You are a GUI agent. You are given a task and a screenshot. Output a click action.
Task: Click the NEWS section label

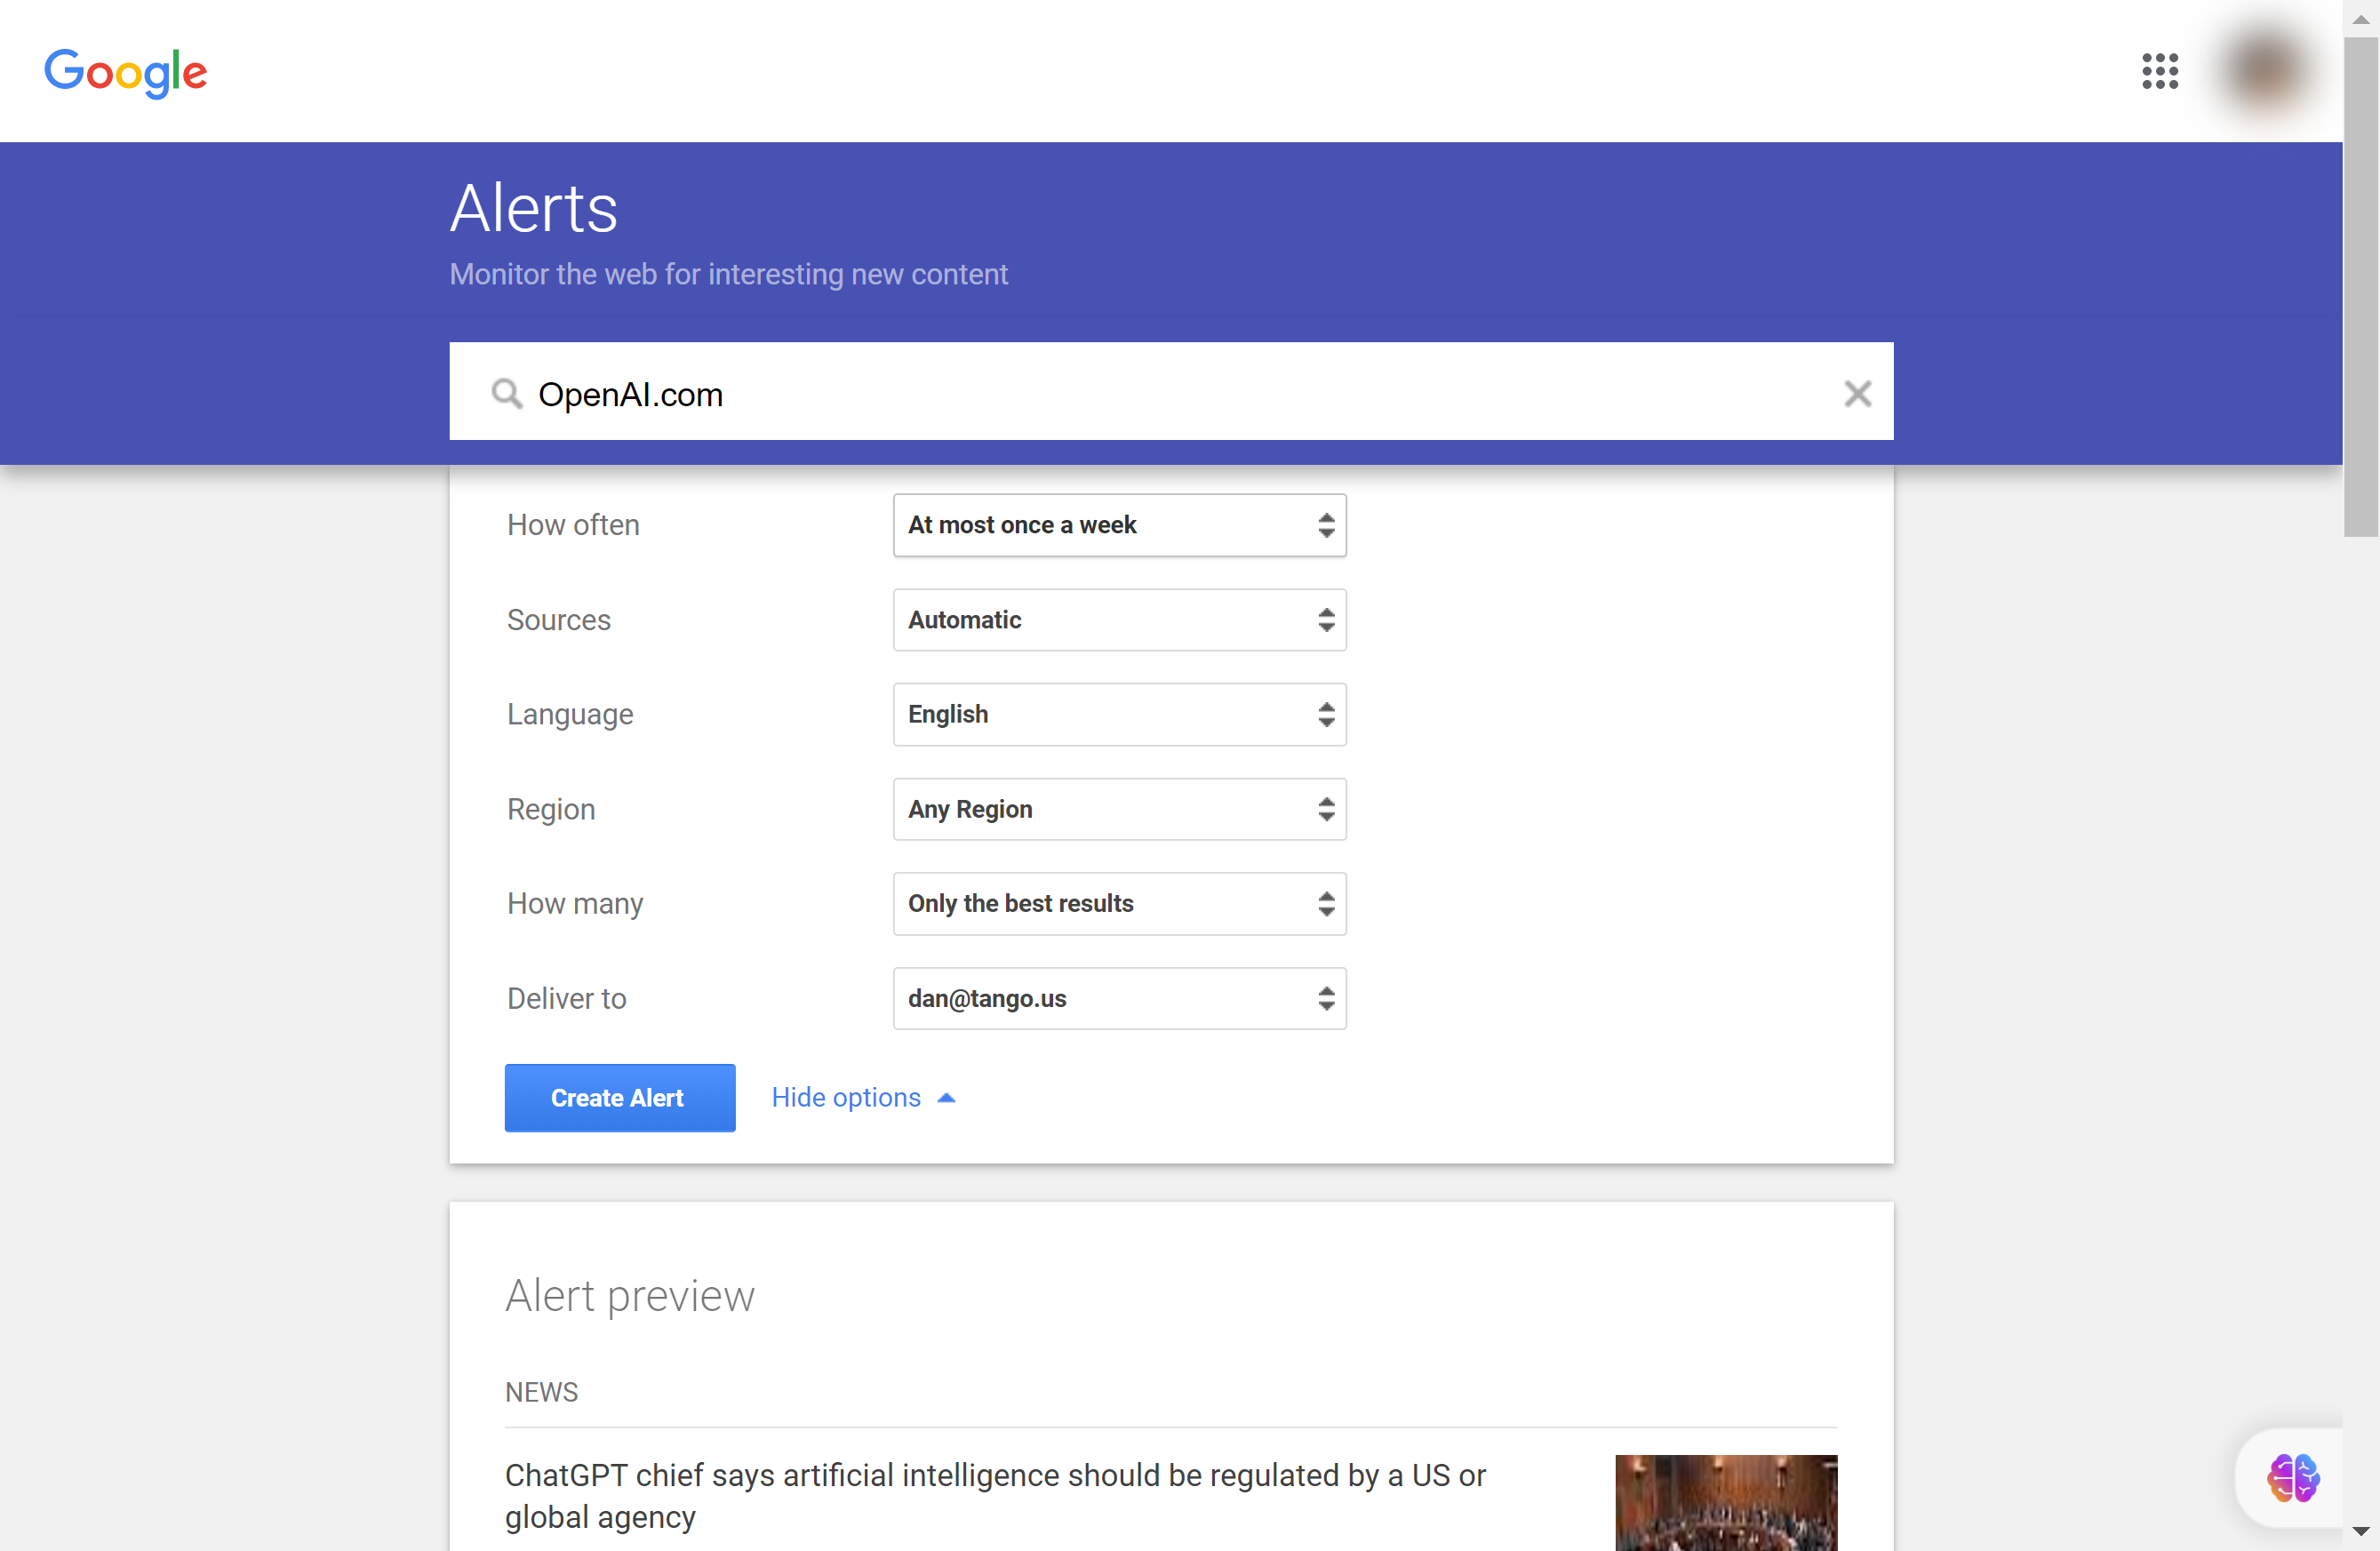click(x=542, y=1392)
